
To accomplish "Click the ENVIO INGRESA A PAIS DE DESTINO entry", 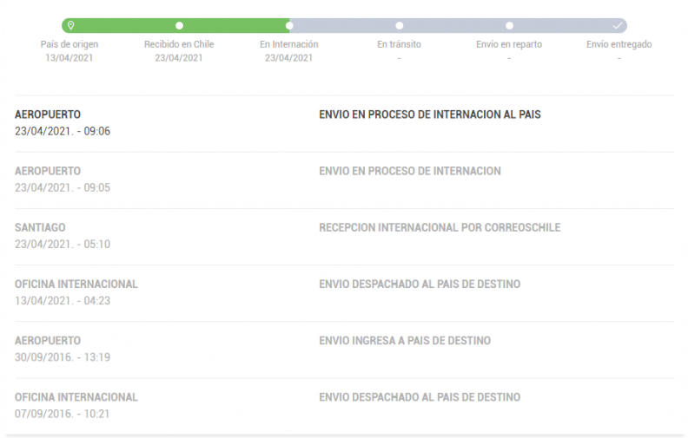I will 405,341.
